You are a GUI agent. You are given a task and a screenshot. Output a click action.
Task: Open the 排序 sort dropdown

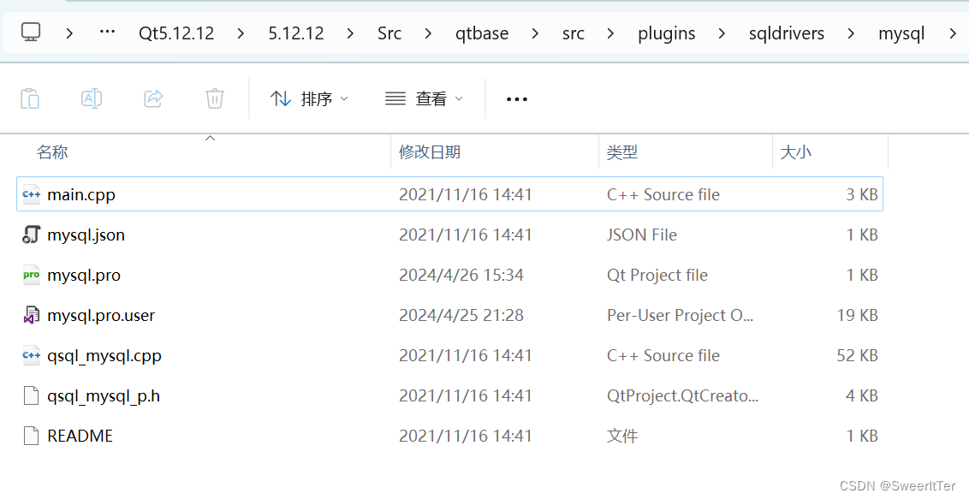309,98
